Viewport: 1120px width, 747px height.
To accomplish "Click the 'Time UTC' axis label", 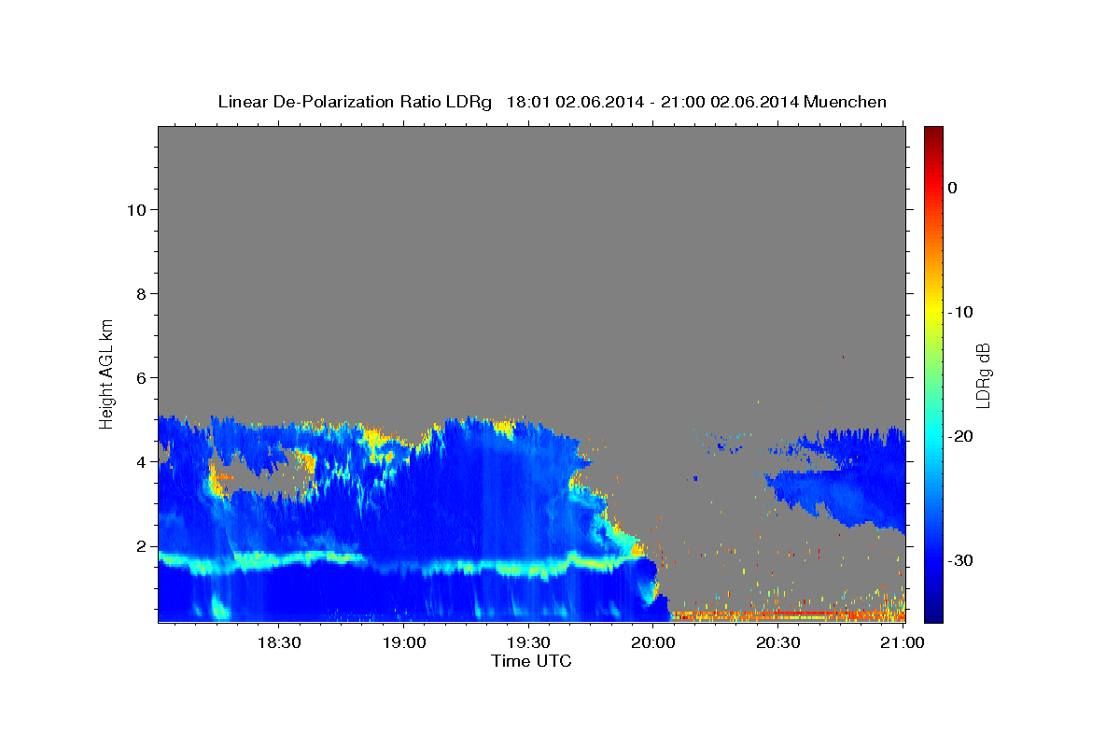I will 531,661.
